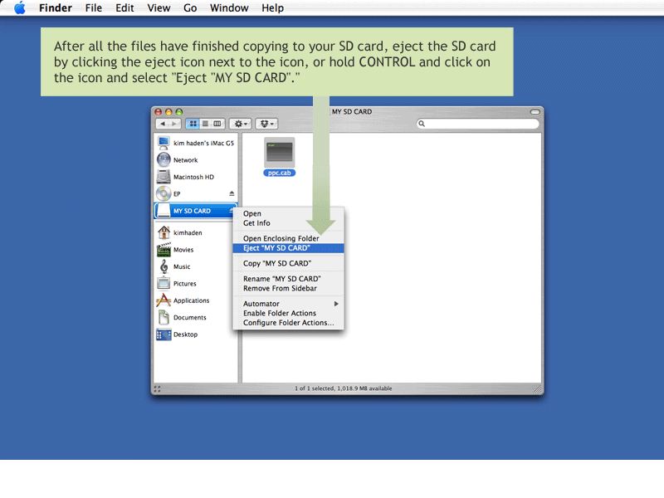Click the window resize grip corner
Image resolution: width=664 pixels, height=498 pixels.
pos(537,388)
